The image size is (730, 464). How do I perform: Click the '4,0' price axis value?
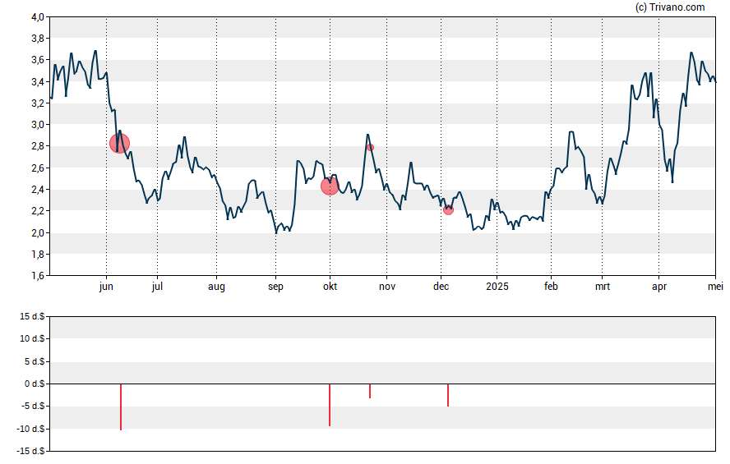coord(38,17)
